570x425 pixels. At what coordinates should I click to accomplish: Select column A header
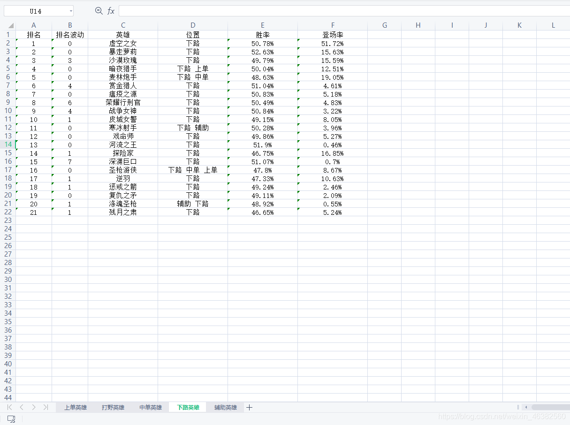[34, 25]
